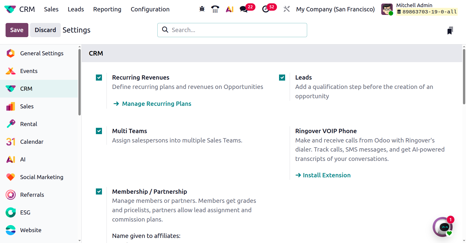
Task: Click the wrench tools icon
Action: pyautogui.click(x=286, y=9)
